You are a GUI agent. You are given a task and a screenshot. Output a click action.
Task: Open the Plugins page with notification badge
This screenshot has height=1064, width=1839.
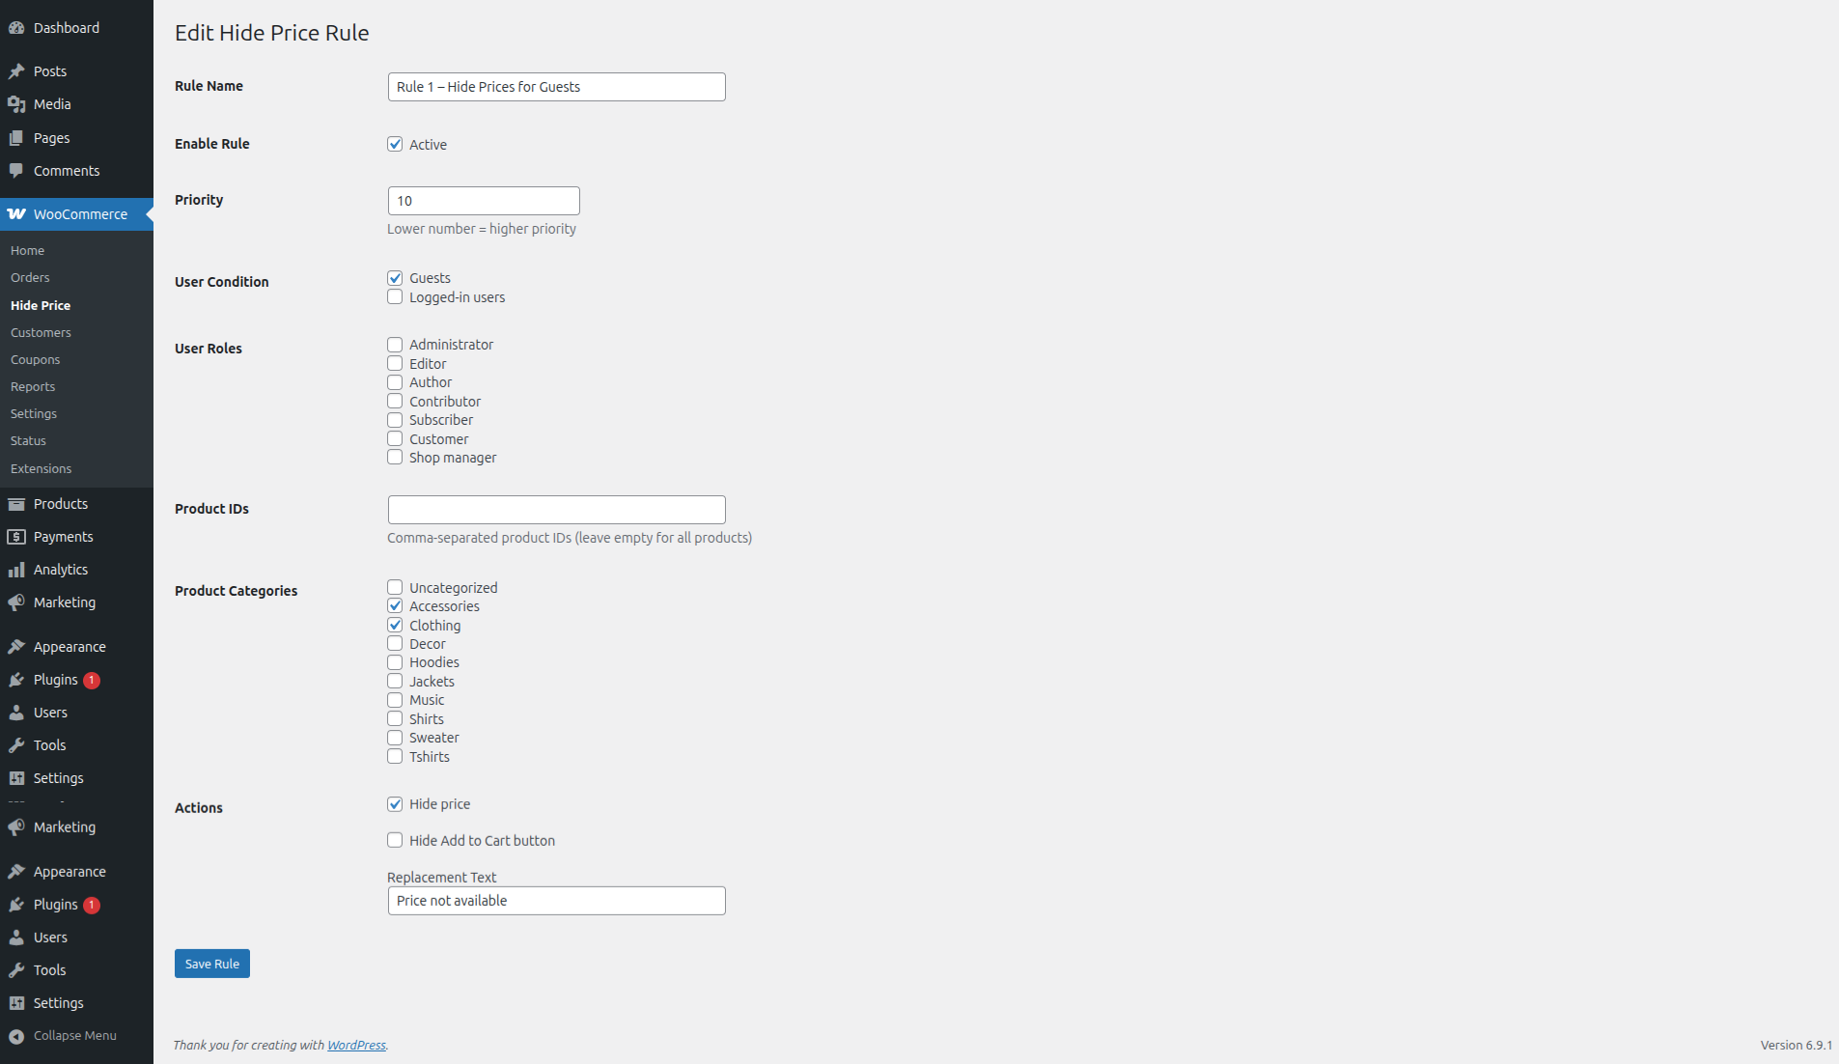(55, 679)
